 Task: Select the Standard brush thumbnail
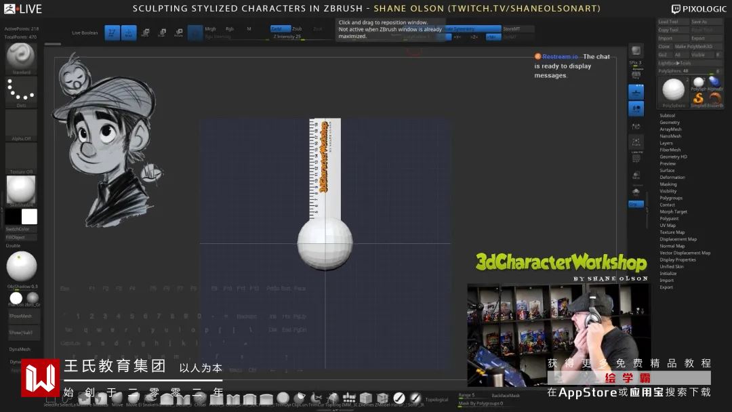20,58
